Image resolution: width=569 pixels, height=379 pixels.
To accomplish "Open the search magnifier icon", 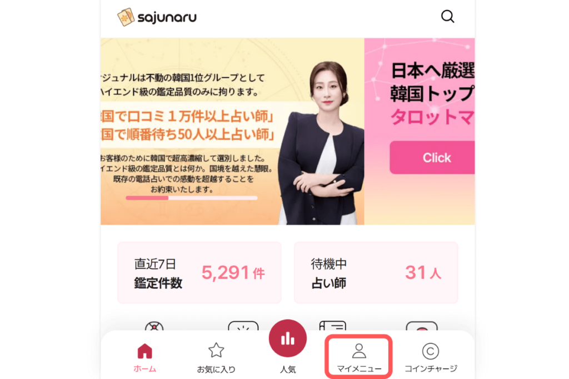I will point(447,16).
